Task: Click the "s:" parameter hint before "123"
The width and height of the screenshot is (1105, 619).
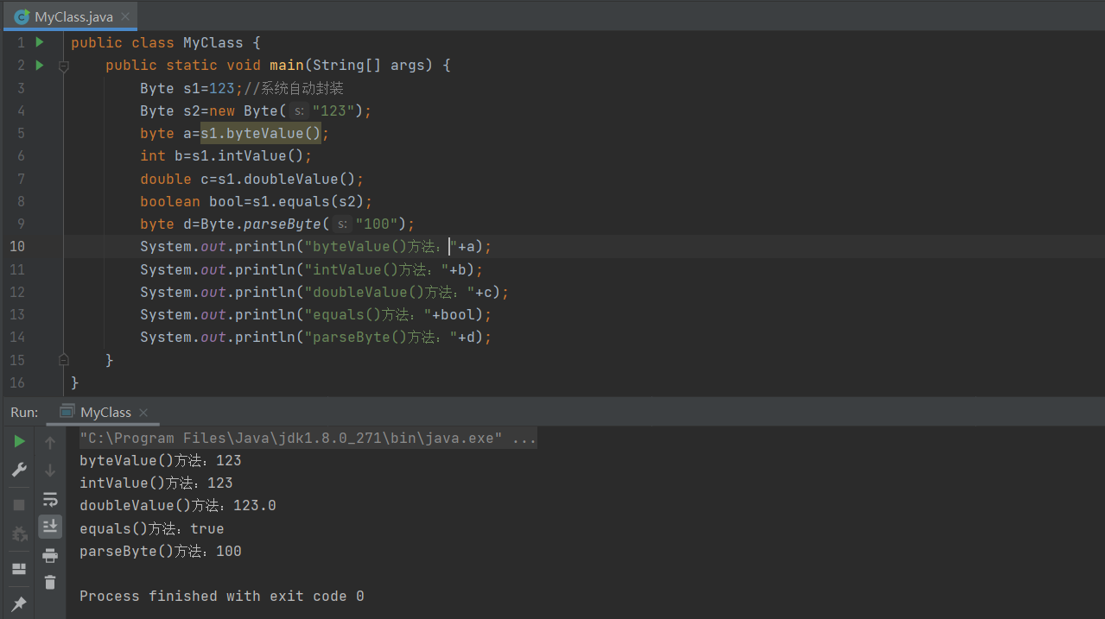Action: [x=300, y=111]
